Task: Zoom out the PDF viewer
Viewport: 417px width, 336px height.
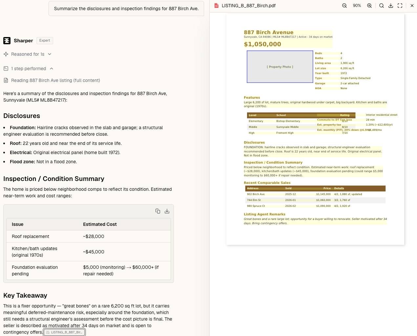Action: tap(344, 6)
